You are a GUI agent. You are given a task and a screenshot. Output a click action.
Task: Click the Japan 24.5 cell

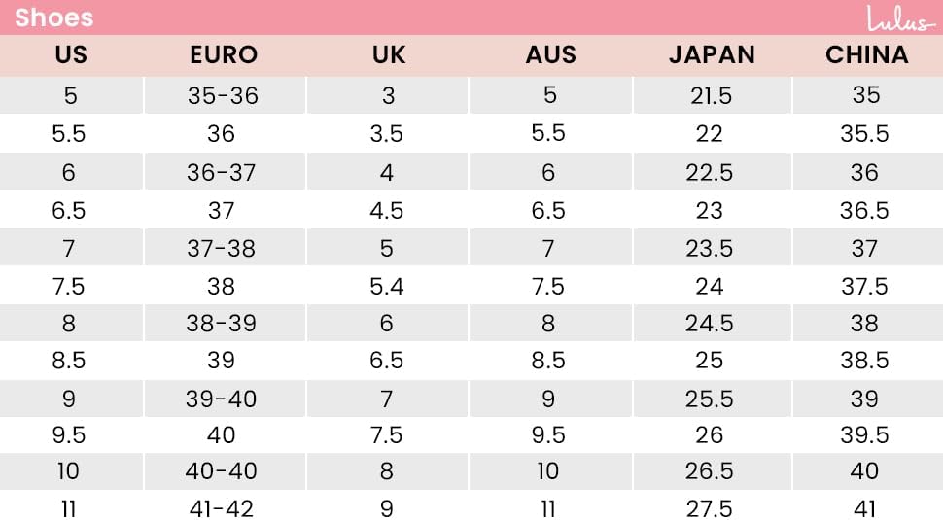(x=710, y=324)
